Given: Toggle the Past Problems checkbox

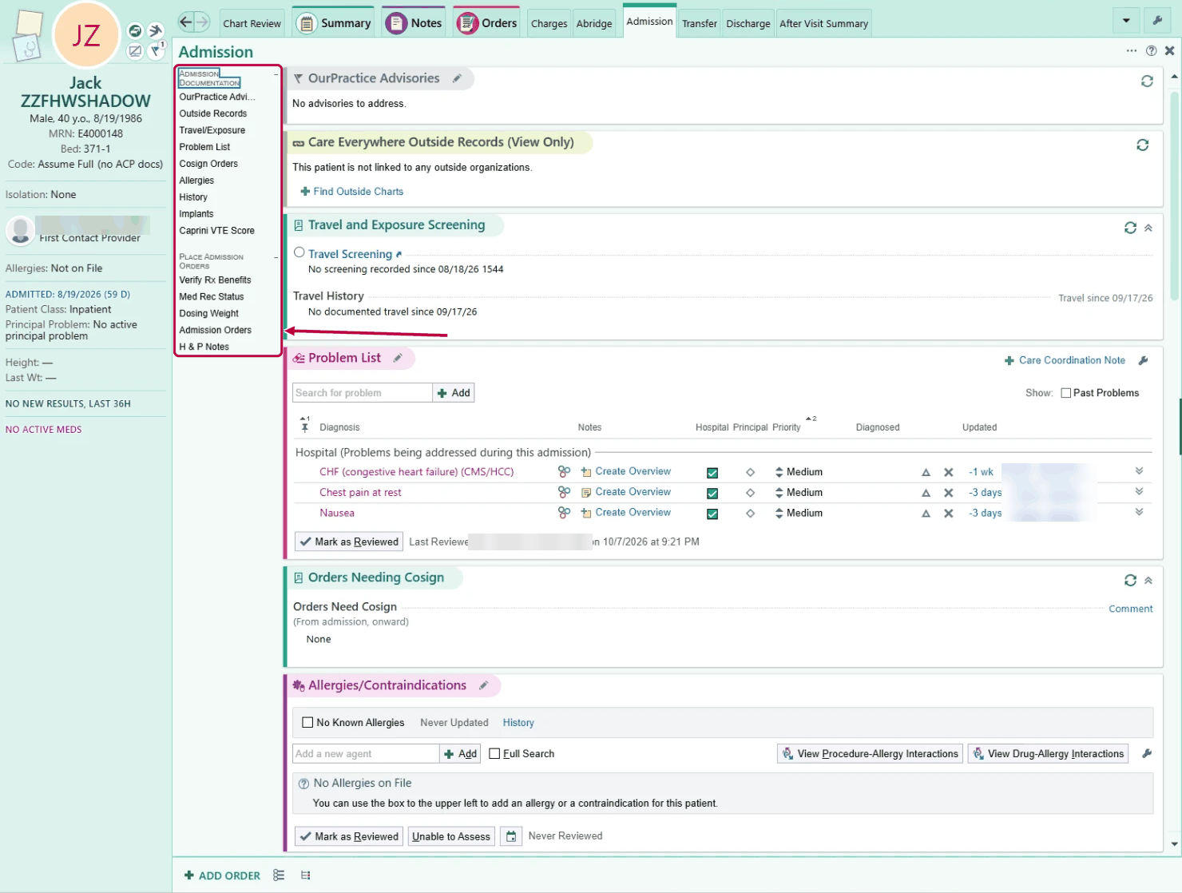Looking at the screenshot, I should 1065,393.
